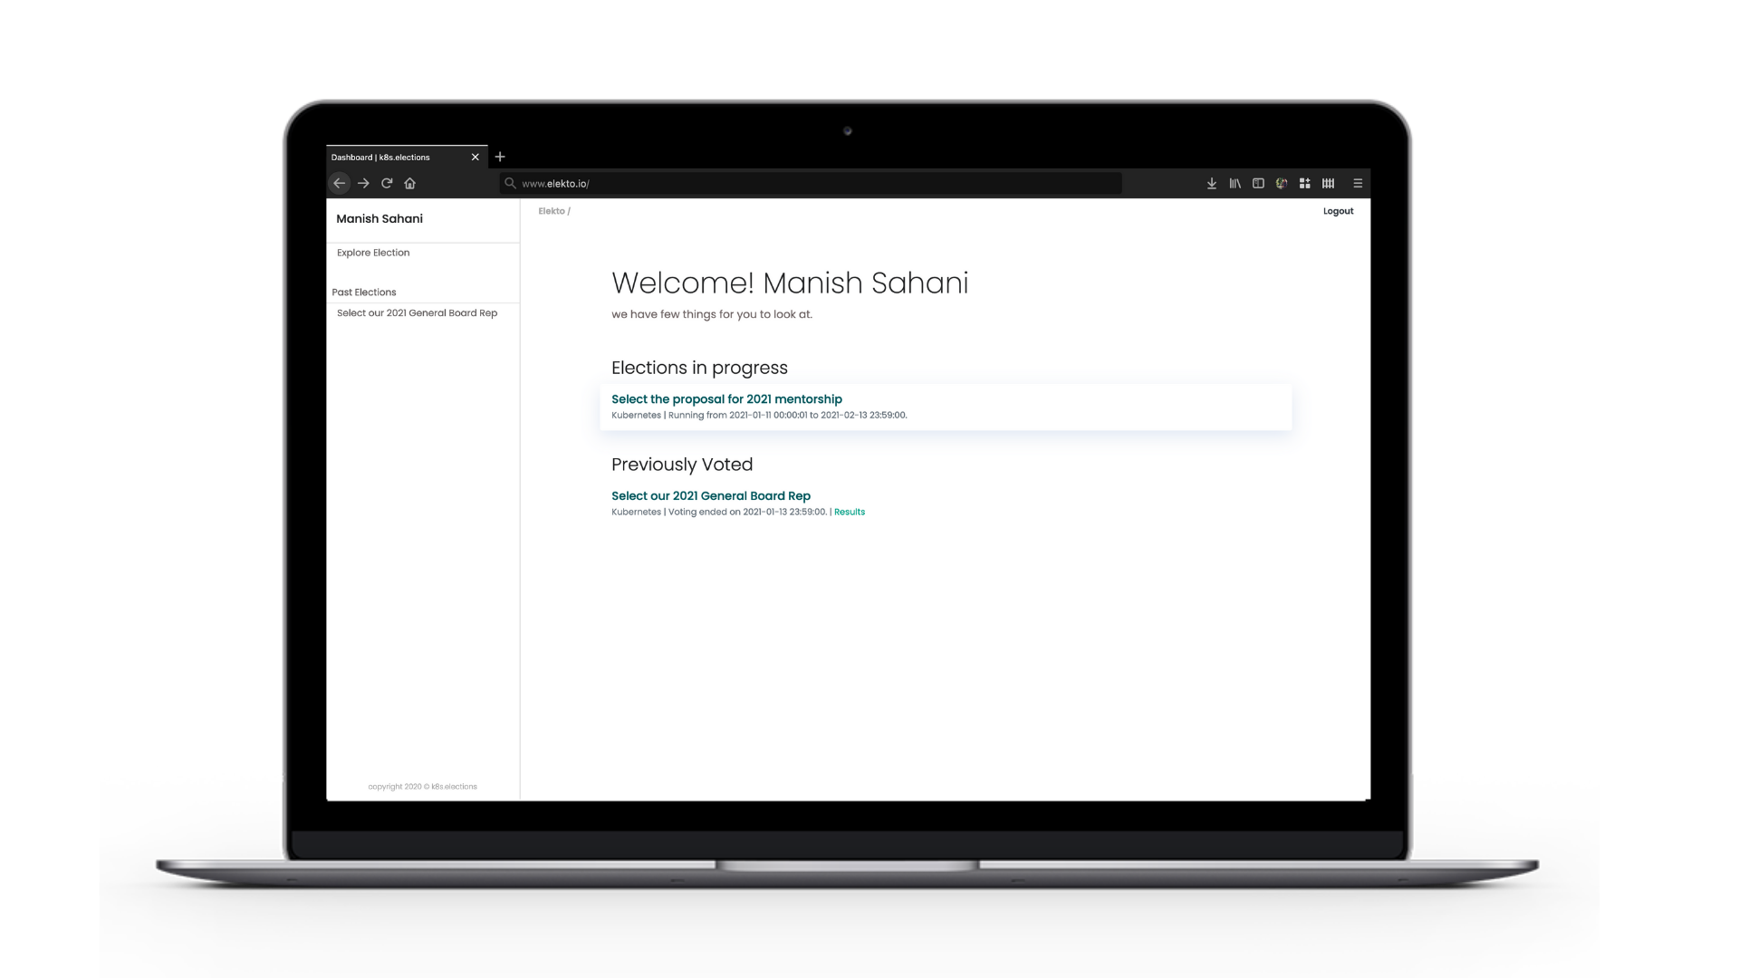Open the library bookshelf icon

pos(1235,183)
